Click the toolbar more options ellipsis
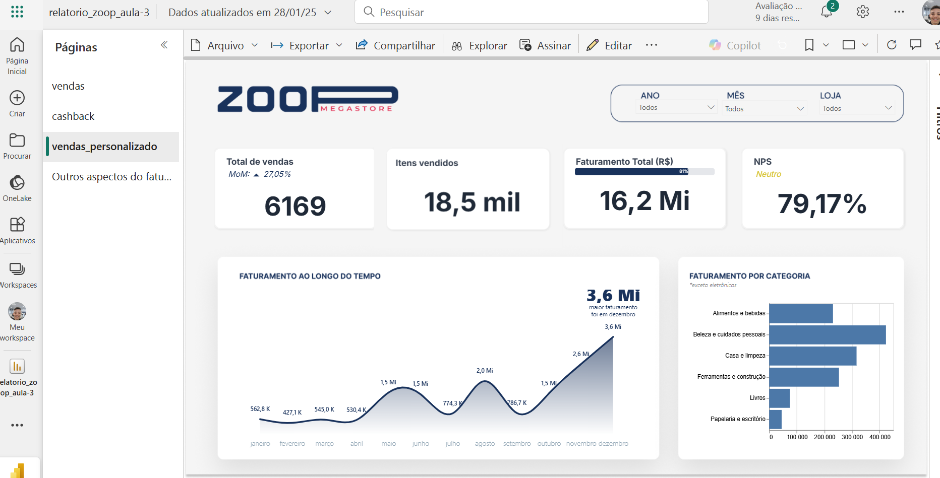The height and width of the screenshot is (478, 940). [x=652, y=45]
